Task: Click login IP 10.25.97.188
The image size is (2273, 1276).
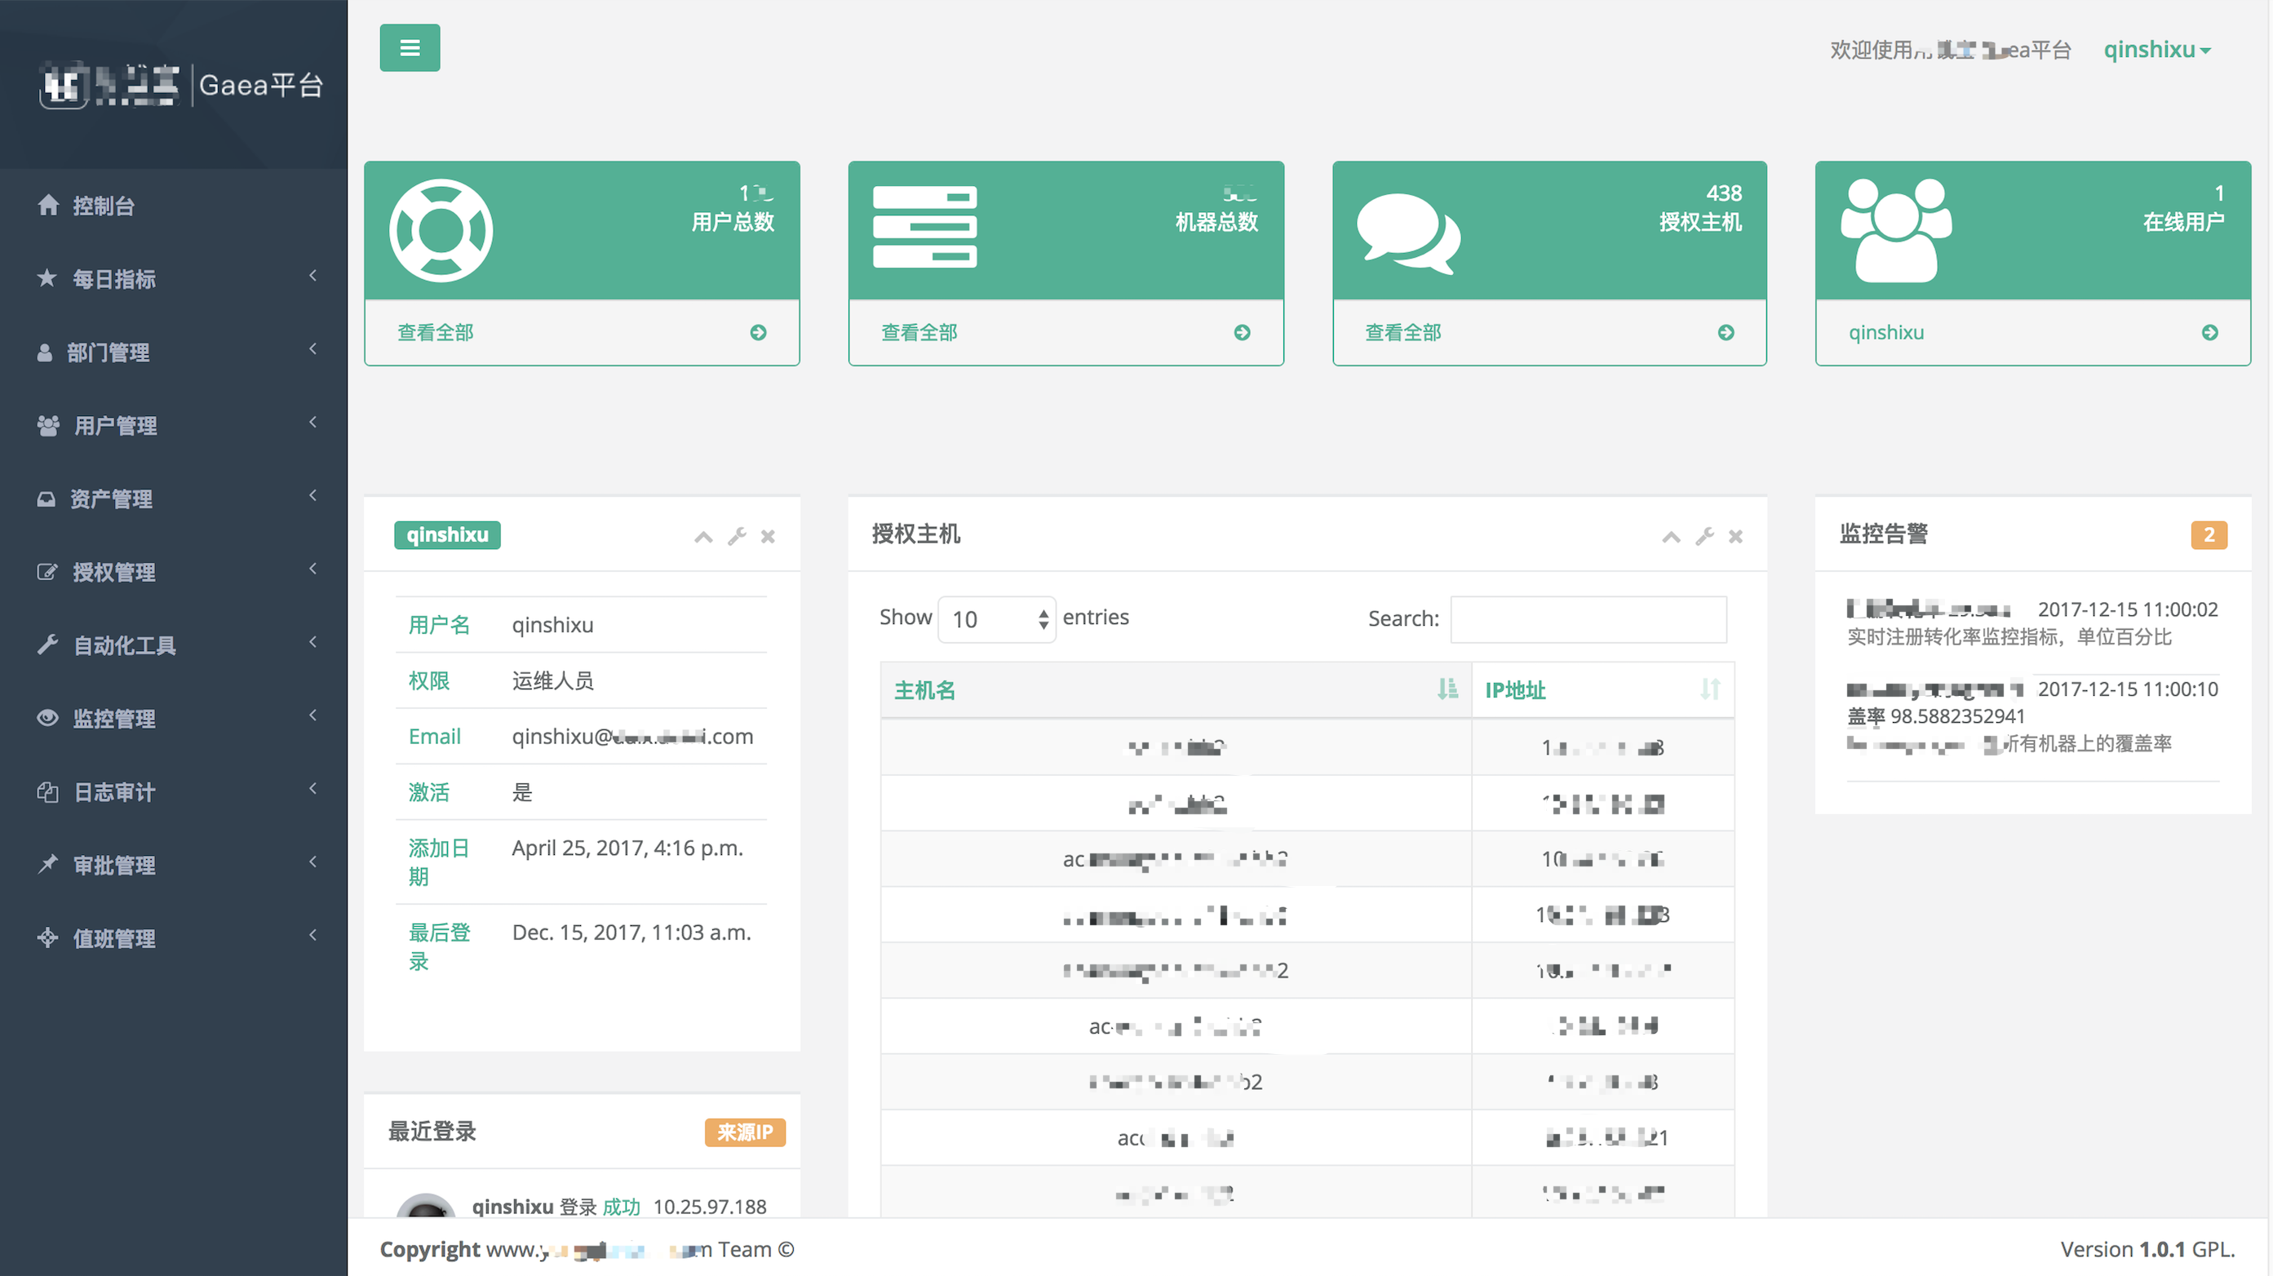Action: 710,1207
